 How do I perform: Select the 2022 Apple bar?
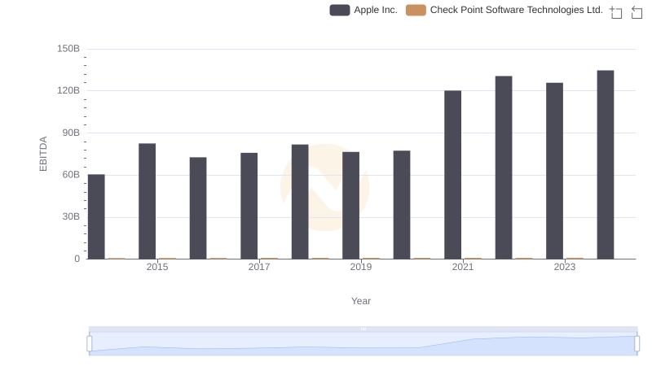504,168
